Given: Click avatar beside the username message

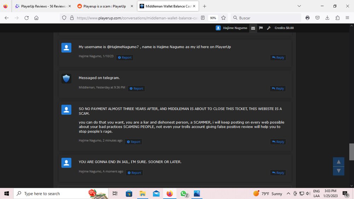Looking at the screenshot, I should pos(67,48).
